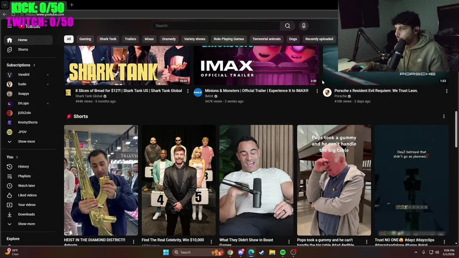The width and height of the screenshot is (459, 258).
Task: Open browser tab list dropdown arrow
Action: point(5,5)
